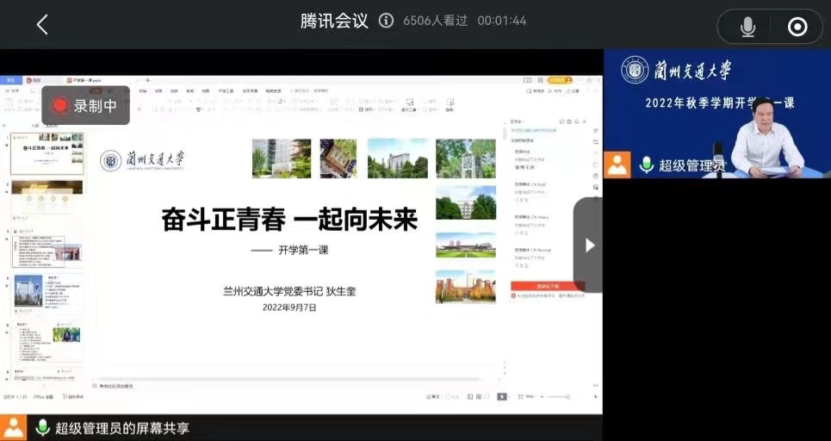Image resolution: width=831 pixels, height=441 pixels.
Task: Adjust the zoom slider at the bottom right
Action: click(x=555, y=396)
